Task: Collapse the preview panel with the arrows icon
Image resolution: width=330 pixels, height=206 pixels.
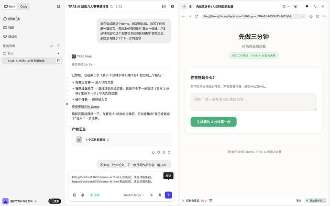Action: click(315, 7)
